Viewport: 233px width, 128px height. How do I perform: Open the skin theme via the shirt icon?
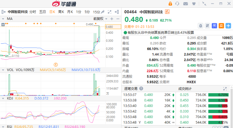coord(194,3)
